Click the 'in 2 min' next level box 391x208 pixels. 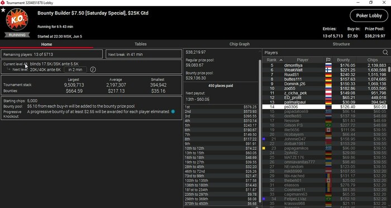tap(75, 70)
